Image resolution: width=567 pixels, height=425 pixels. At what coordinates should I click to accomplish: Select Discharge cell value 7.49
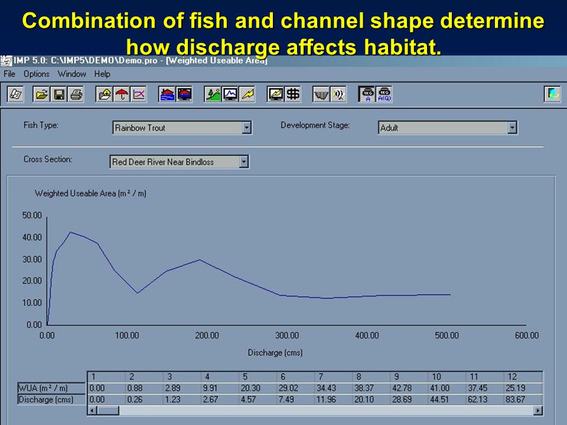click(x=295, y=400)
